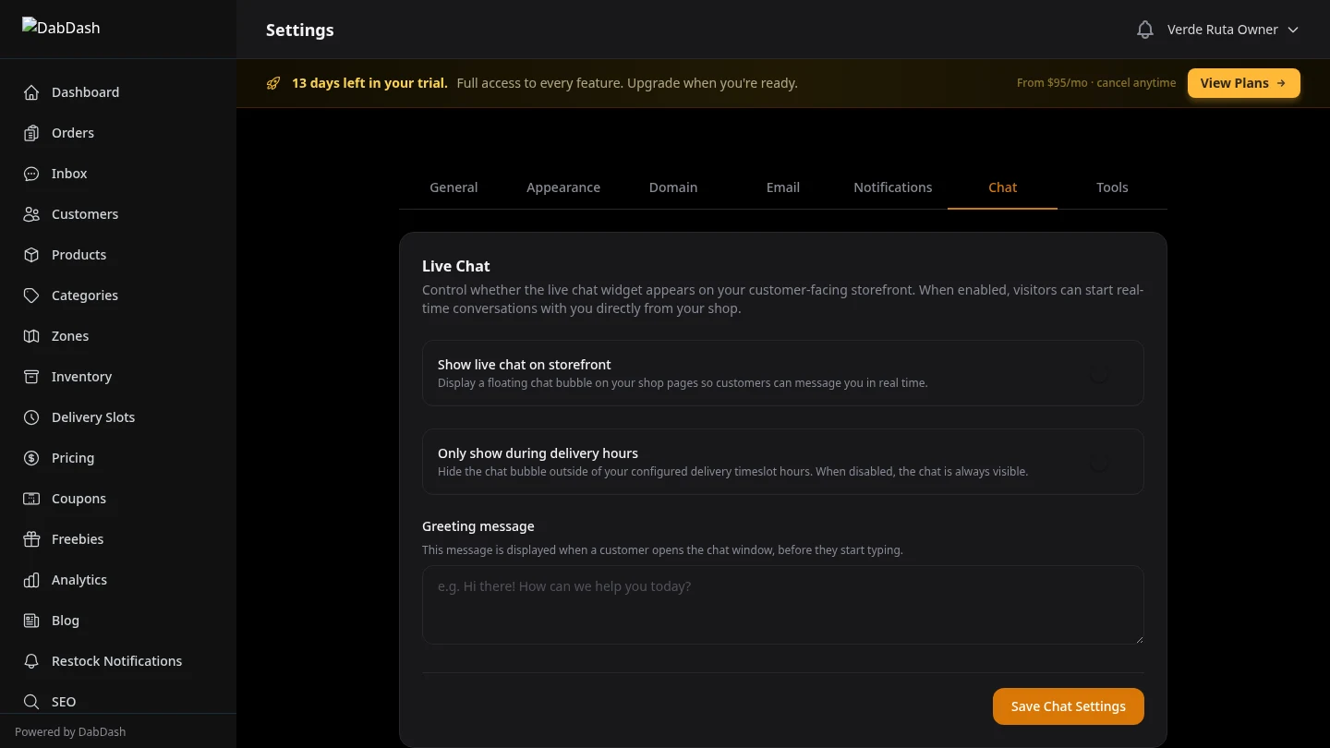
Task: Open the Notifications settings tab
Action: (892, 187)
